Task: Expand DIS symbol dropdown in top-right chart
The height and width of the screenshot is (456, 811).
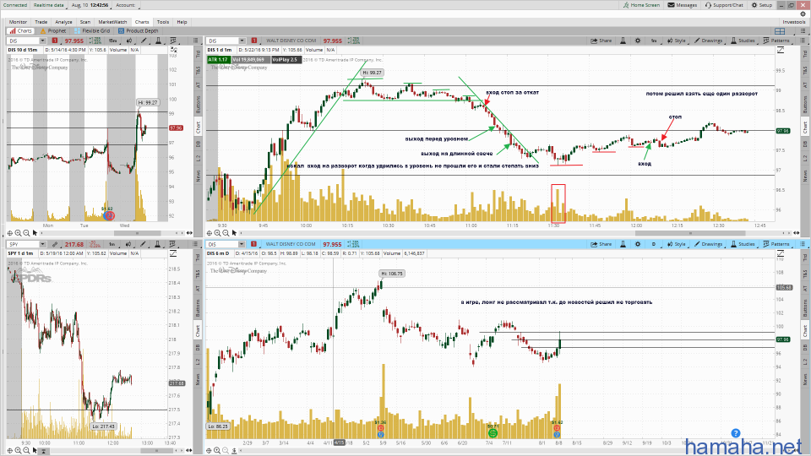Action: (x=242, y=41)
